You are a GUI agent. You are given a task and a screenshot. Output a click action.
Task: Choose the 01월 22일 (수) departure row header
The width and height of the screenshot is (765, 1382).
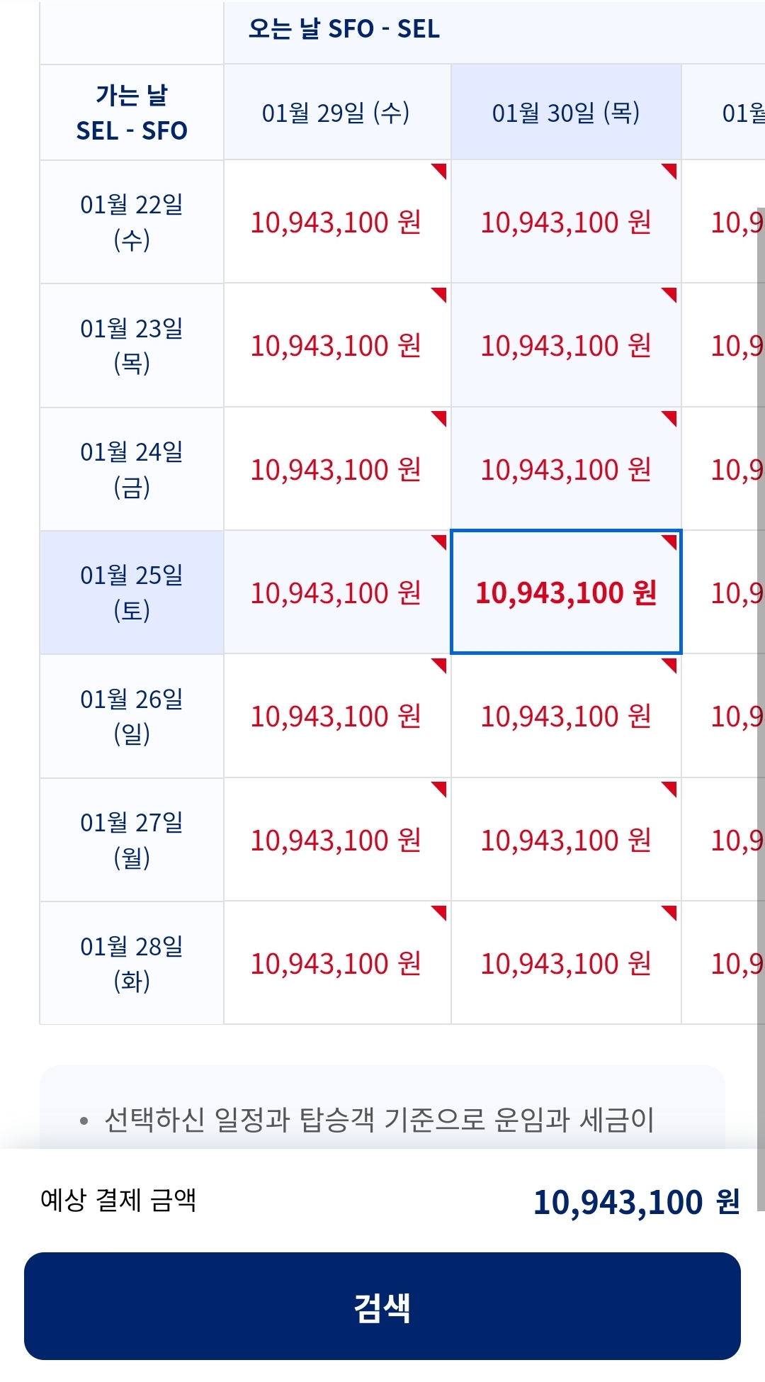[x=132, y=222]
